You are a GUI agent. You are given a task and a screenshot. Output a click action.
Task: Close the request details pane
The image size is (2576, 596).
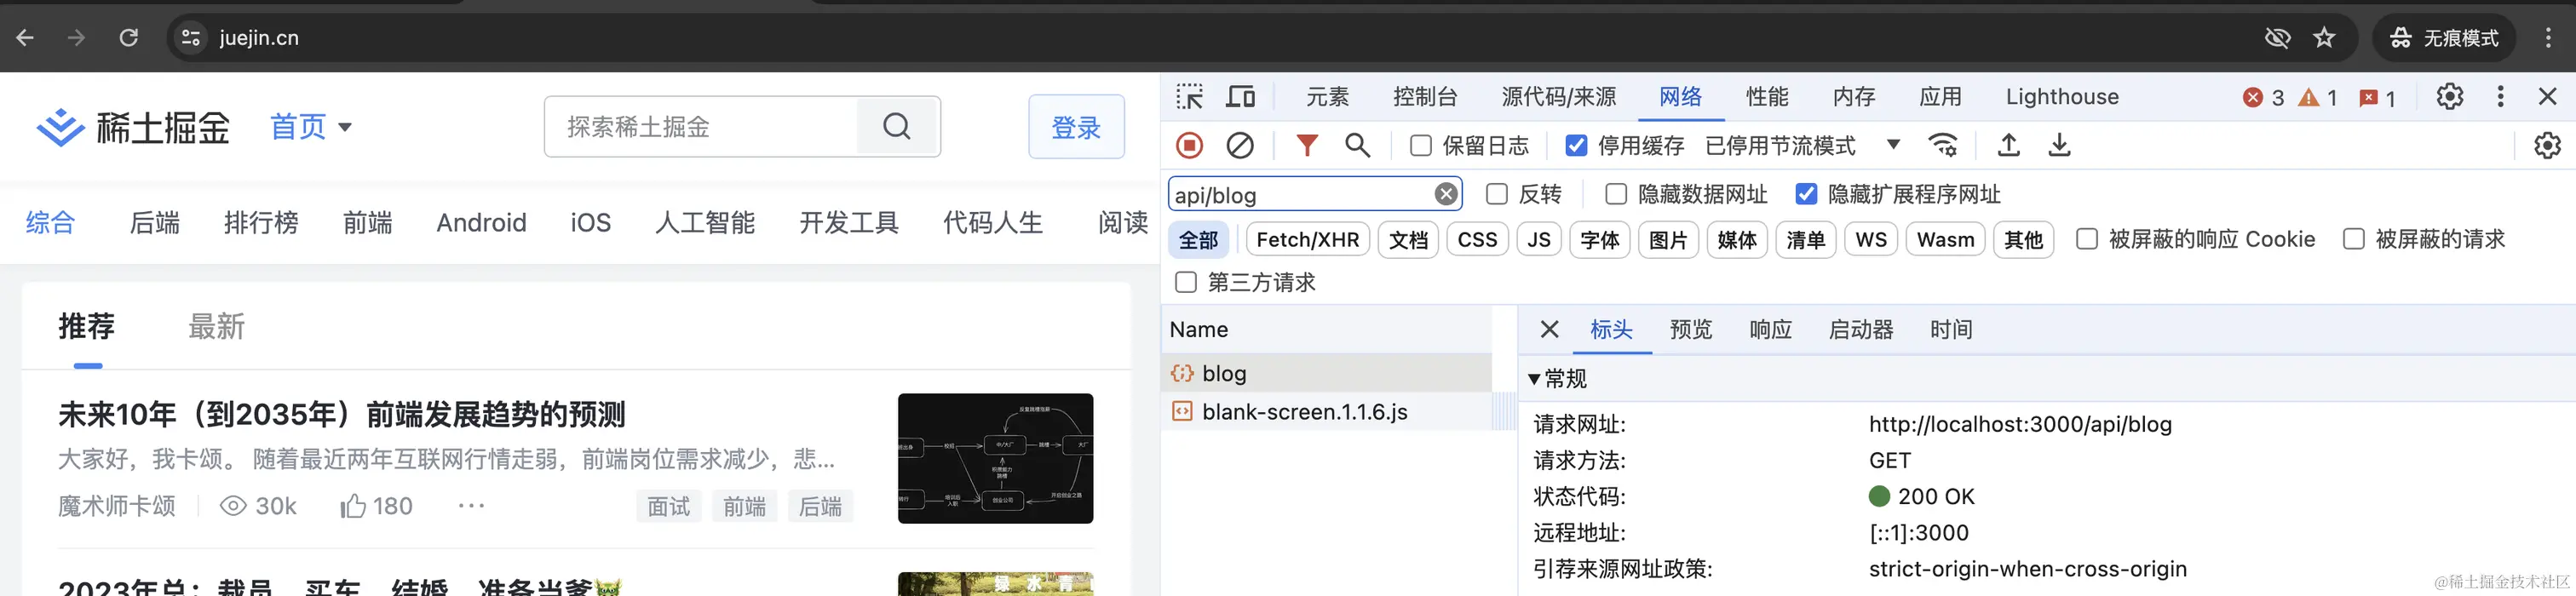[1550, 329]
